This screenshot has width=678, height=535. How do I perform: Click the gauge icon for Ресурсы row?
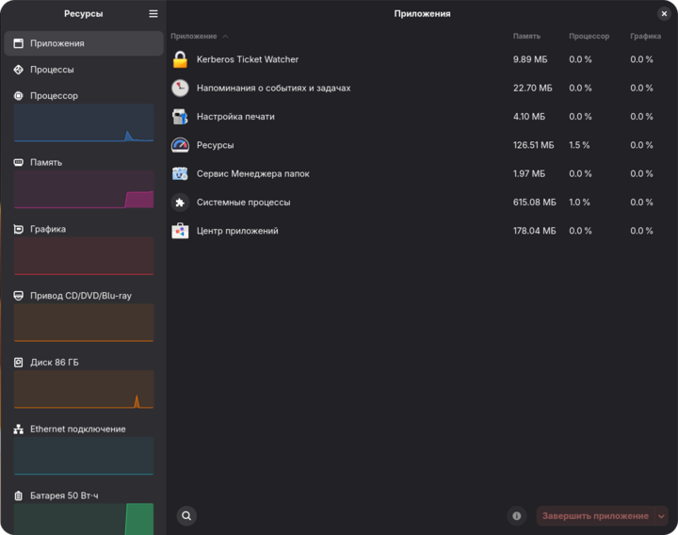(x=180, y=145)
